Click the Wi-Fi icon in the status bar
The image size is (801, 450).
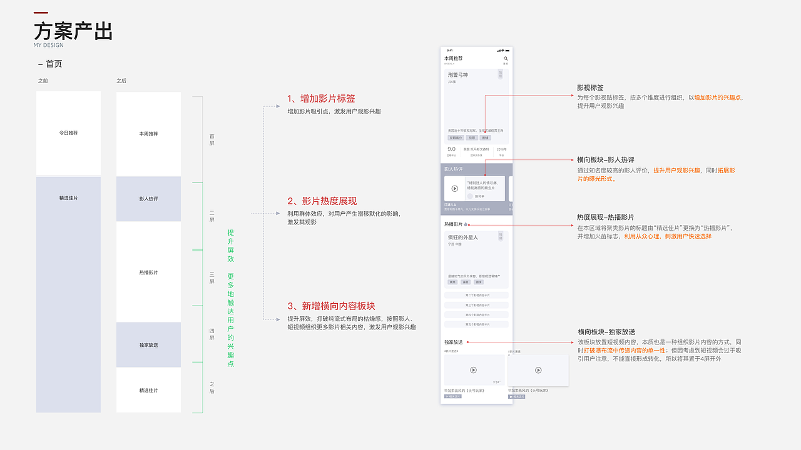503,50
